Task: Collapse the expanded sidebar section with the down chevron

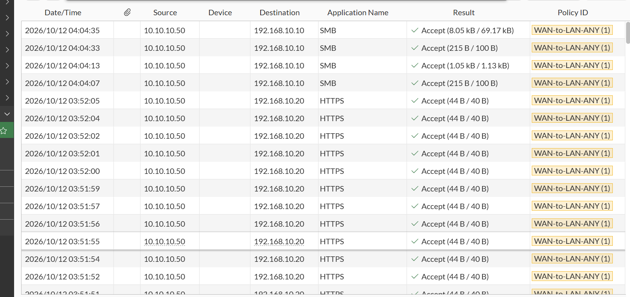Action: [7, 114]
